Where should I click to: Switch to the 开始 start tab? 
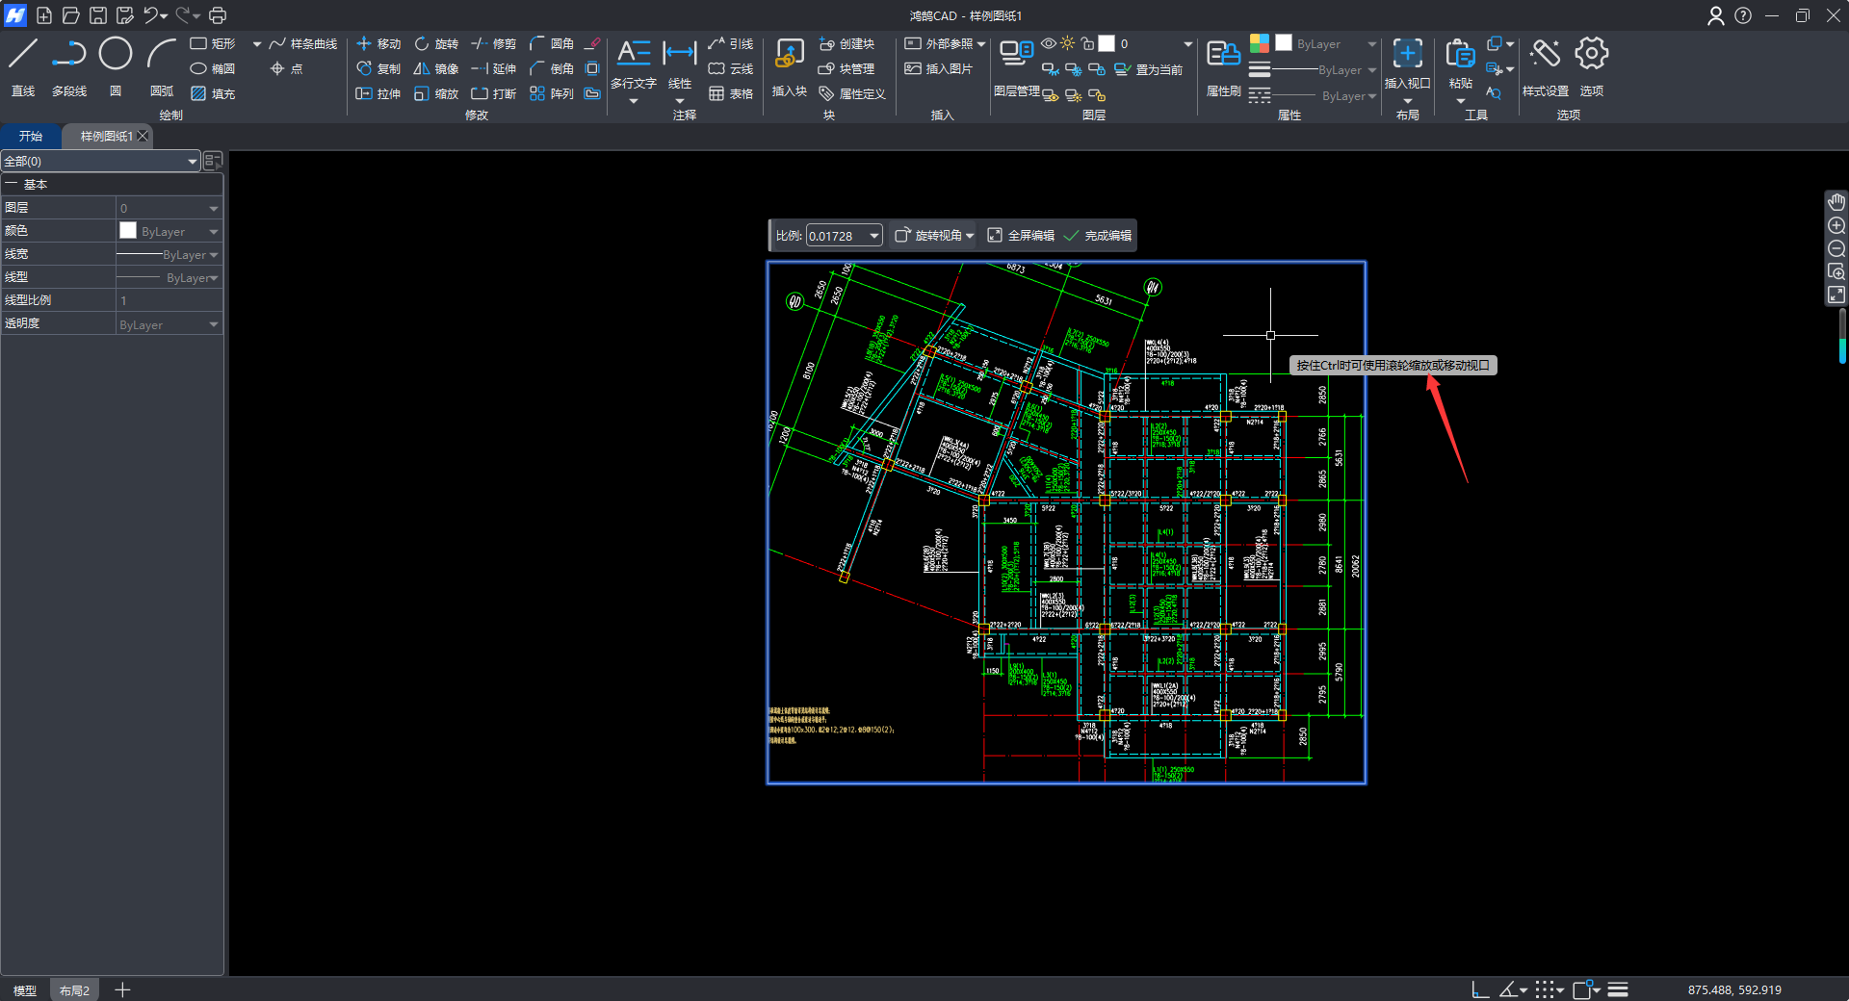point(31,137)
